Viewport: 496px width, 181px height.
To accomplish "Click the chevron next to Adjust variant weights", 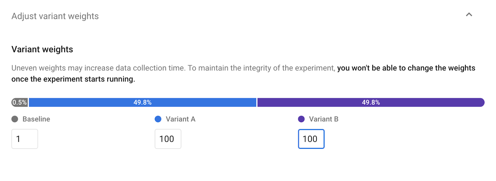I will point(469,15).
